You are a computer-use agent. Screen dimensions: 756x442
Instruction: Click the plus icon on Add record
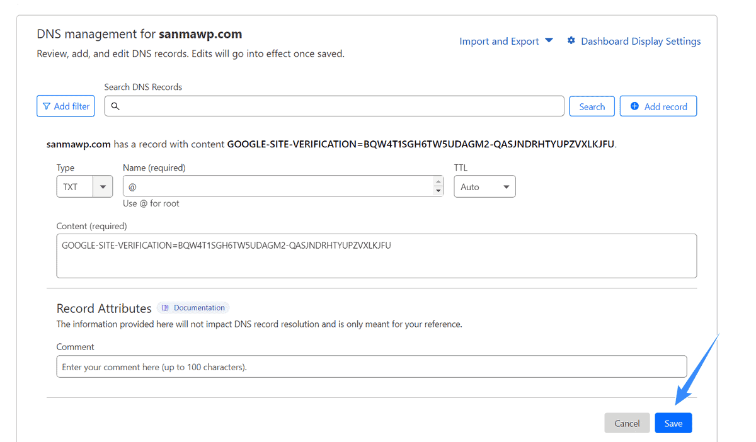point(634,106)
